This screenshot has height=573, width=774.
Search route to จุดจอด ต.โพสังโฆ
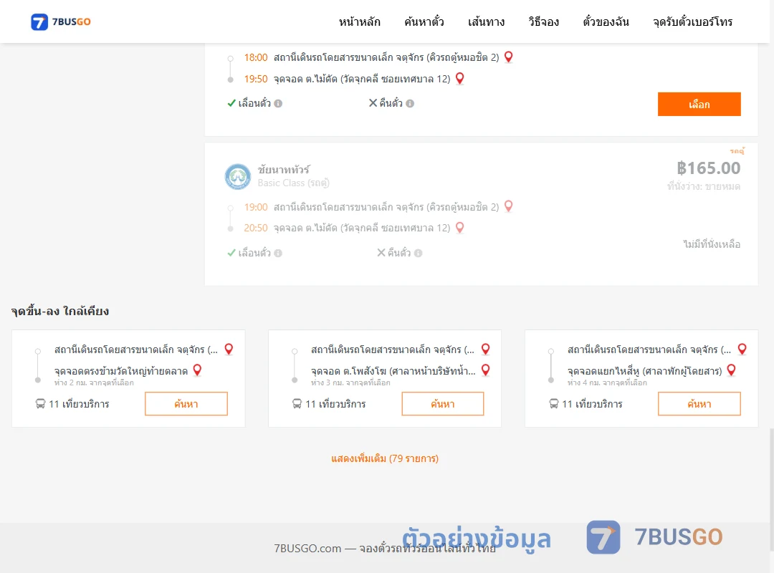tap(443, 404)
